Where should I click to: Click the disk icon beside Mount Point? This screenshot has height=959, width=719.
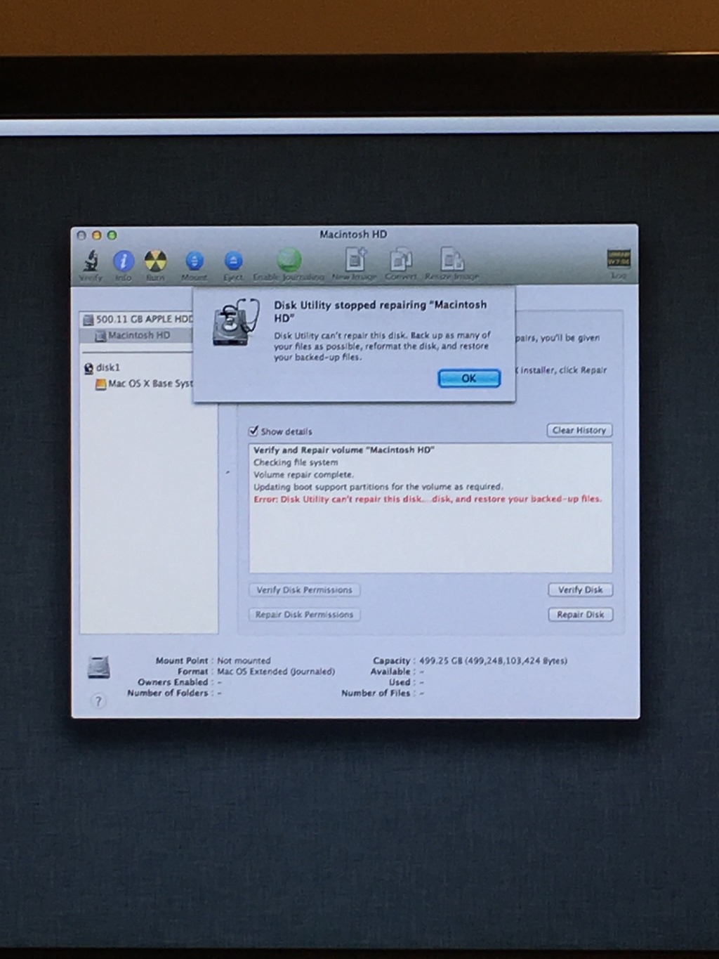click(x=99, y=667)
